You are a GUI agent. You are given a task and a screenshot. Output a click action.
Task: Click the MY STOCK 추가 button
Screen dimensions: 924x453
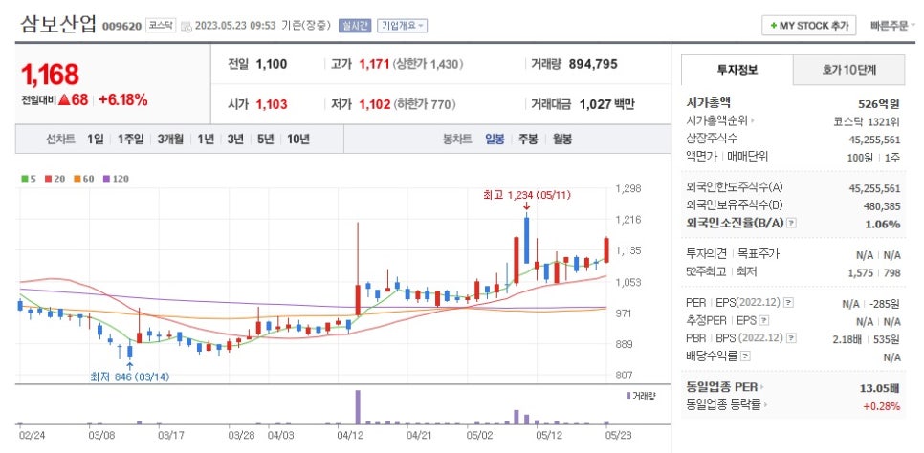tap(808, 26)
